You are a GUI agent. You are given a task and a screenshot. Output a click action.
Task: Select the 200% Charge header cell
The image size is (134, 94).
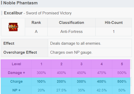[x=61, y=81]
